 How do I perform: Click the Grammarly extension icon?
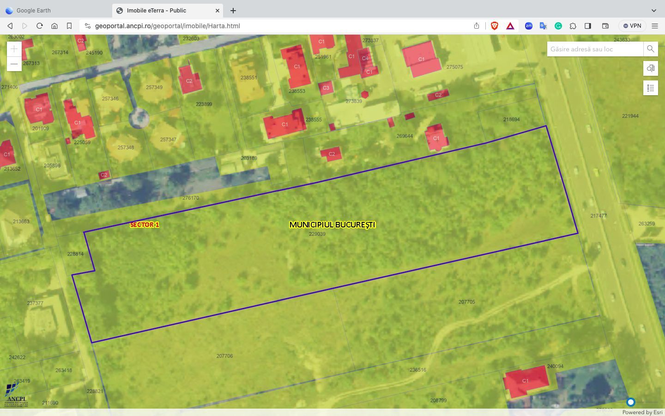[558, 26]
